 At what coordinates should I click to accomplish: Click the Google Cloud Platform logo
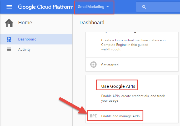[46, 7]
